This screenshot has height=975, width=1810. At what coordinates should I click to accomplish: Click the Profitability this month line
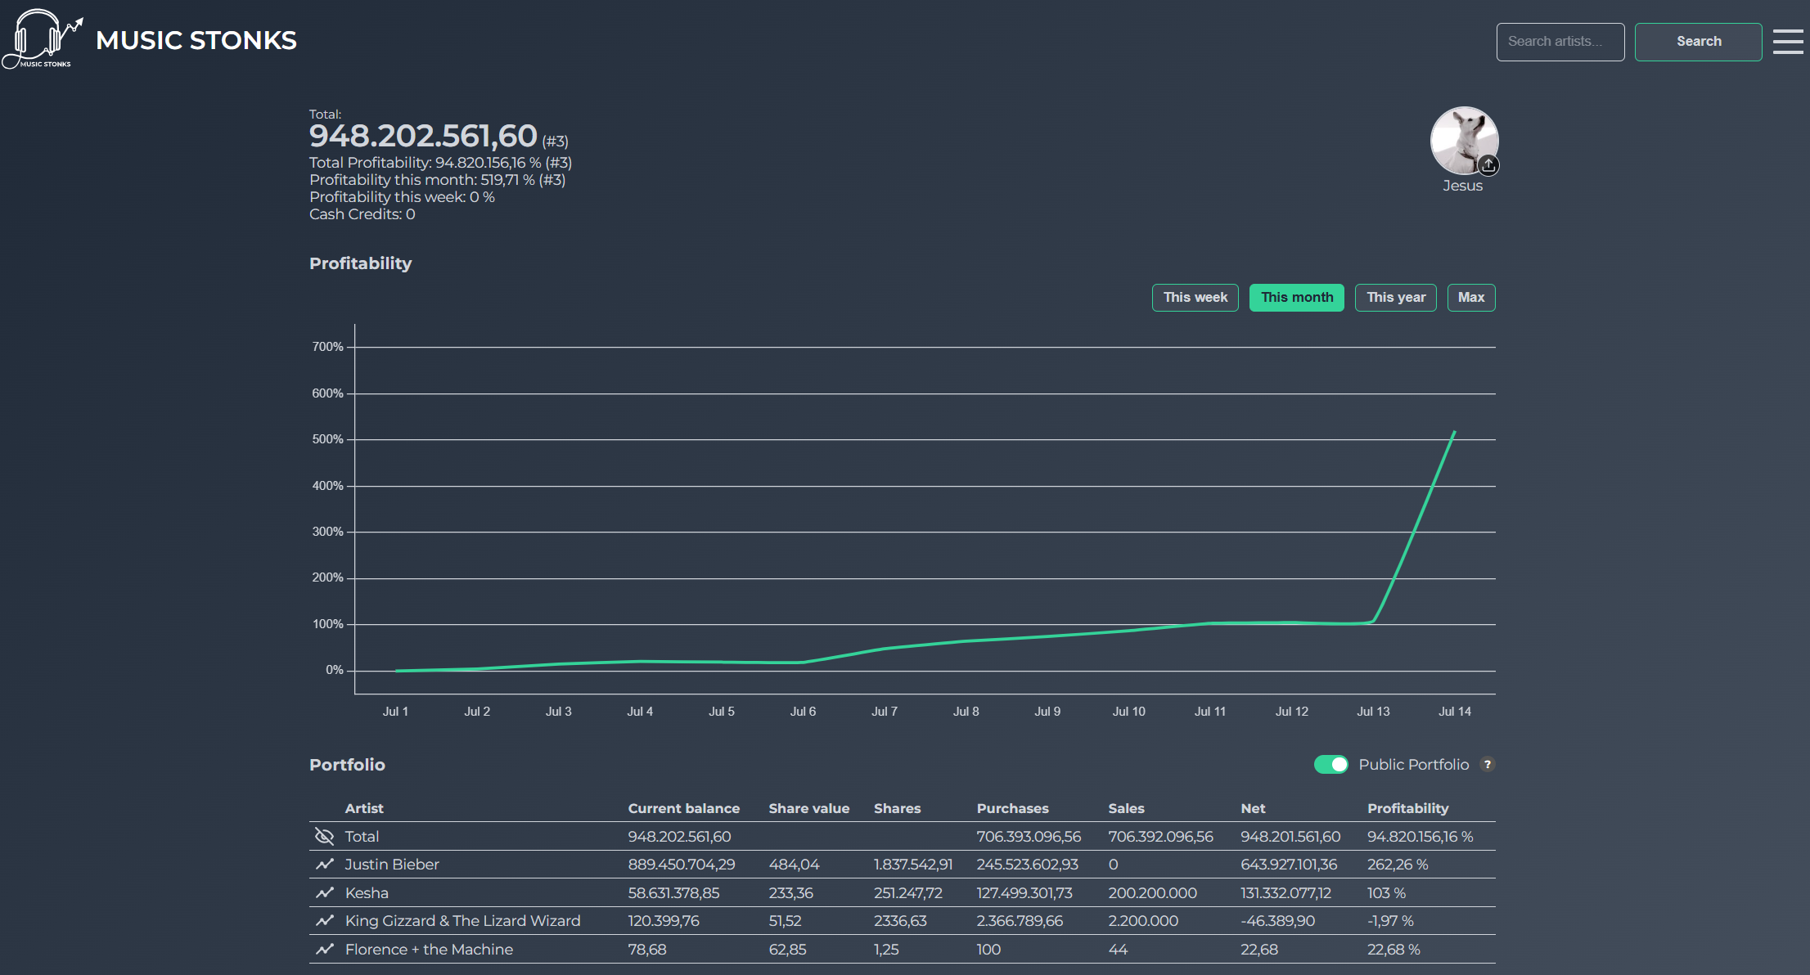(x=437, y=180)
